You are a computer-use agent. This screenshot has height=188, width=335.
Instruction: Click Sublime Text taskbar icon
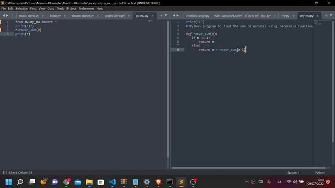click(x=181, y=182)
